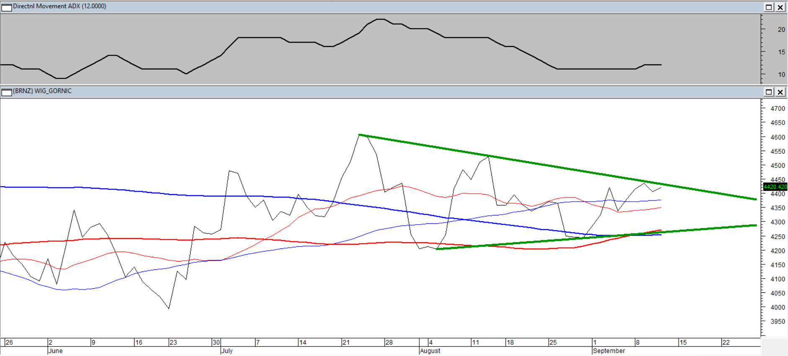Click the 20 value on ADX scale
The height and width of the screenshot is (356, 788).
pyautogui.click(x=781, y=30)
